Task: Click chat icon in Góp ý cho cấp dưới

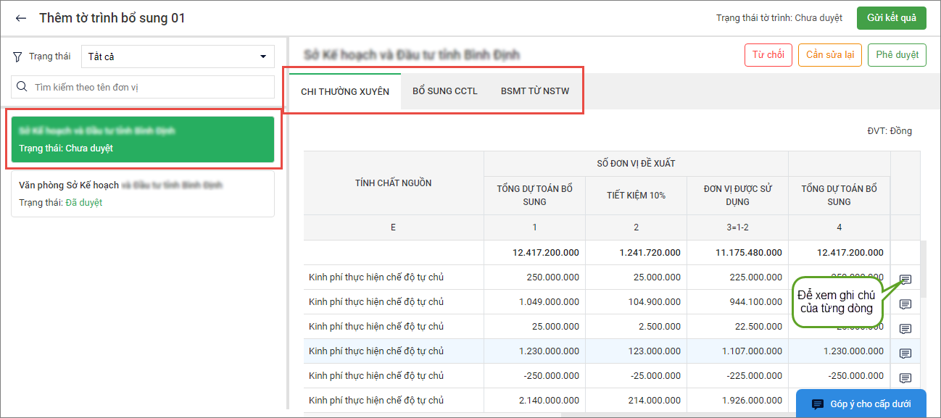Action: point(817,404)
